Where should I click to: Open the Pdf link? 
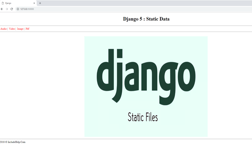[27, 29]
